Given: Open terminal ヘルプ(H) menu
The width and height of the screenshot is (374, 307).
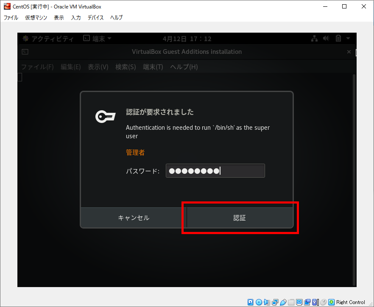Looking at the screenshot, I should click(184, 67).
